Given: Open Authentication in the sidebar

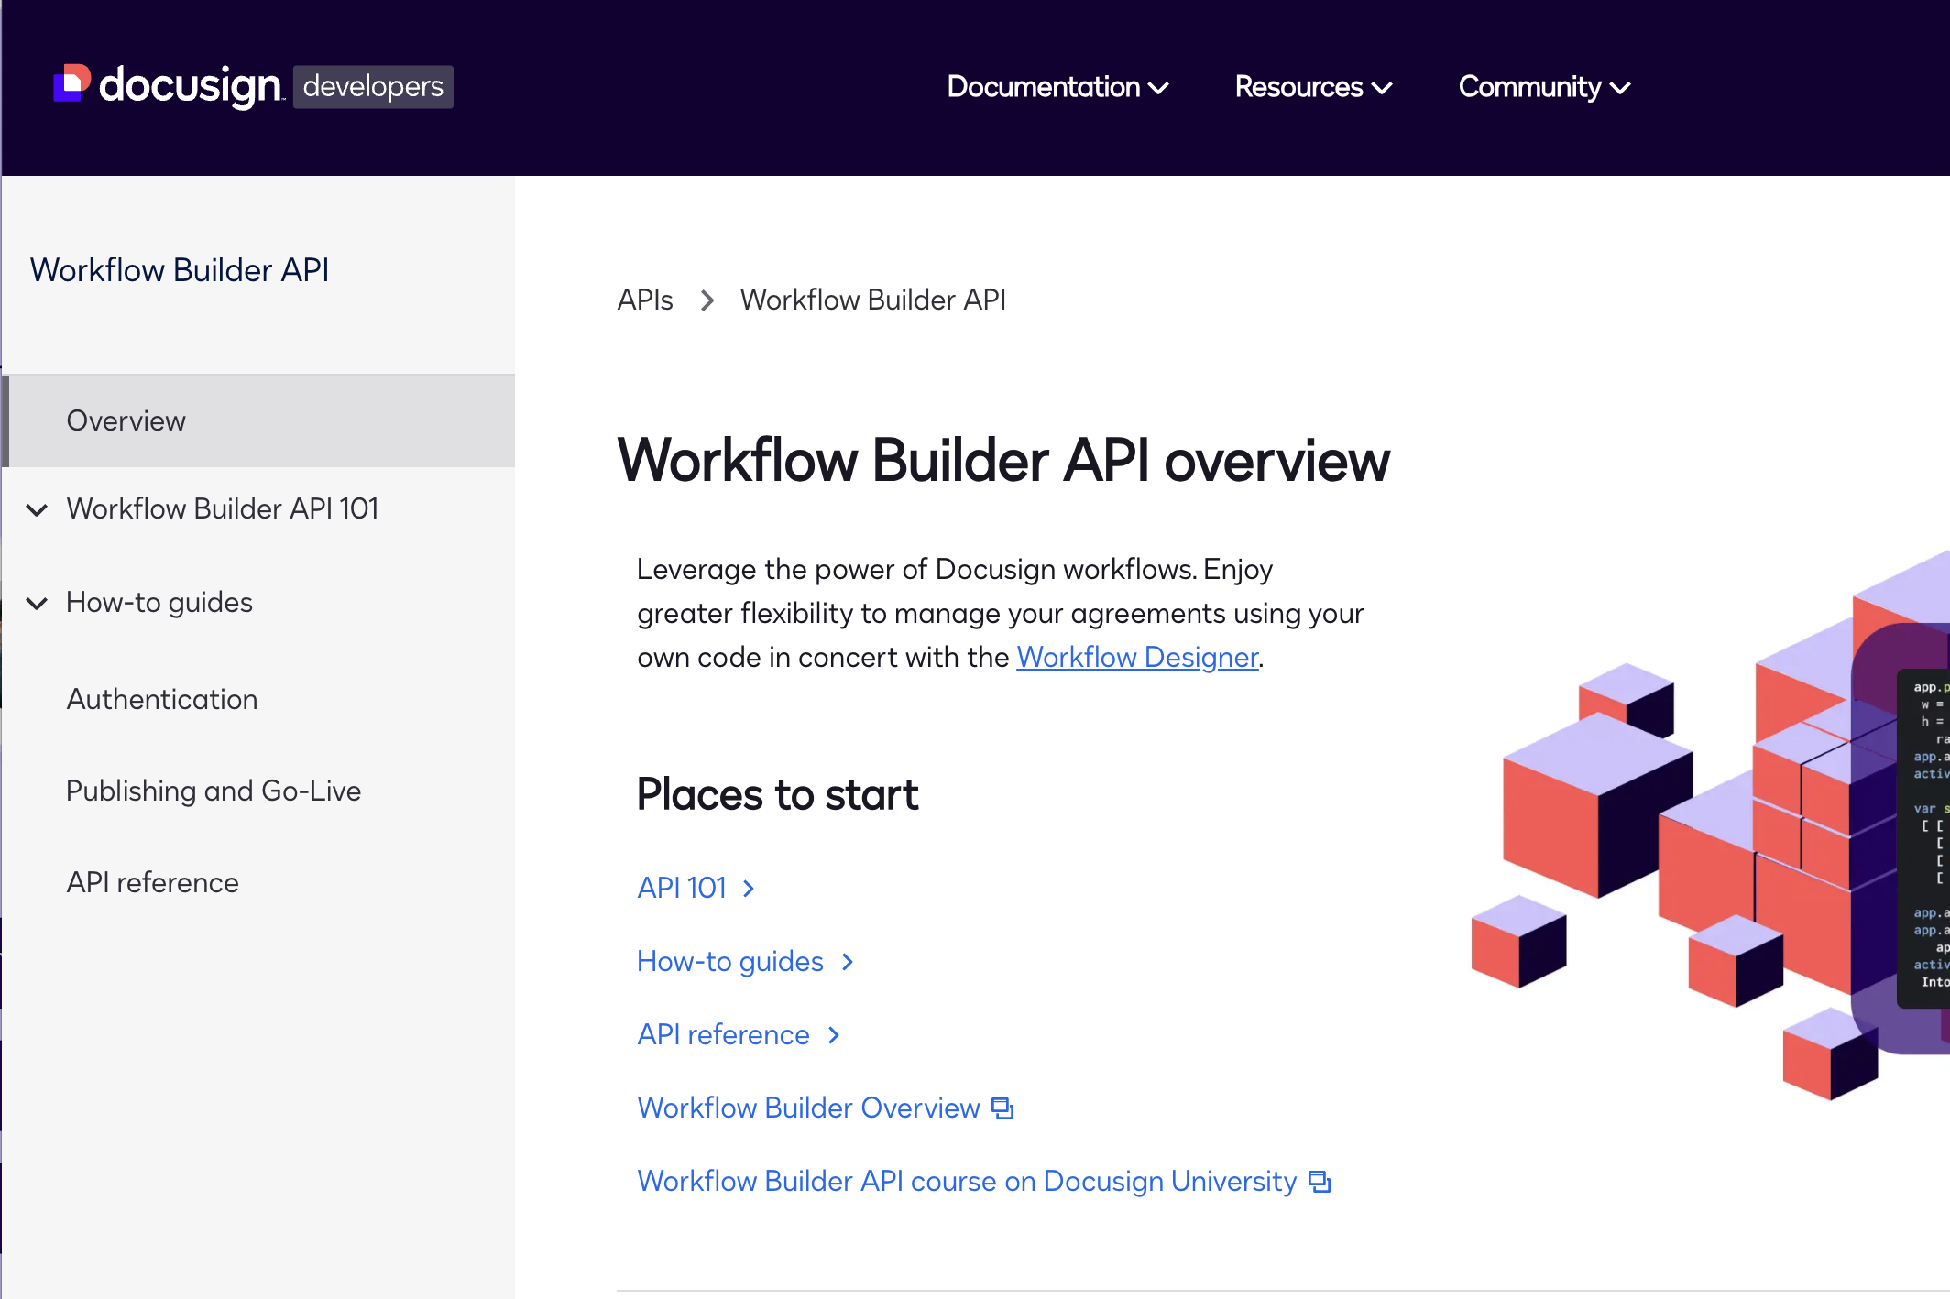Looking at the screenshot, I should (162, 699).
